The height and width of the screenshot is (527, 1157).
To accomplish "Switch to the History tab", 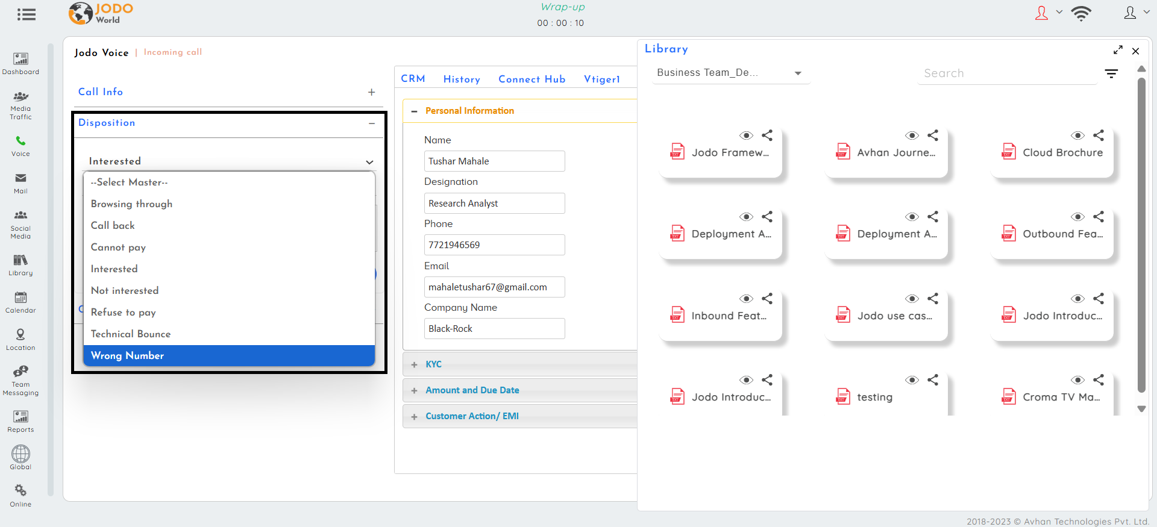I will tap(462, 80).
